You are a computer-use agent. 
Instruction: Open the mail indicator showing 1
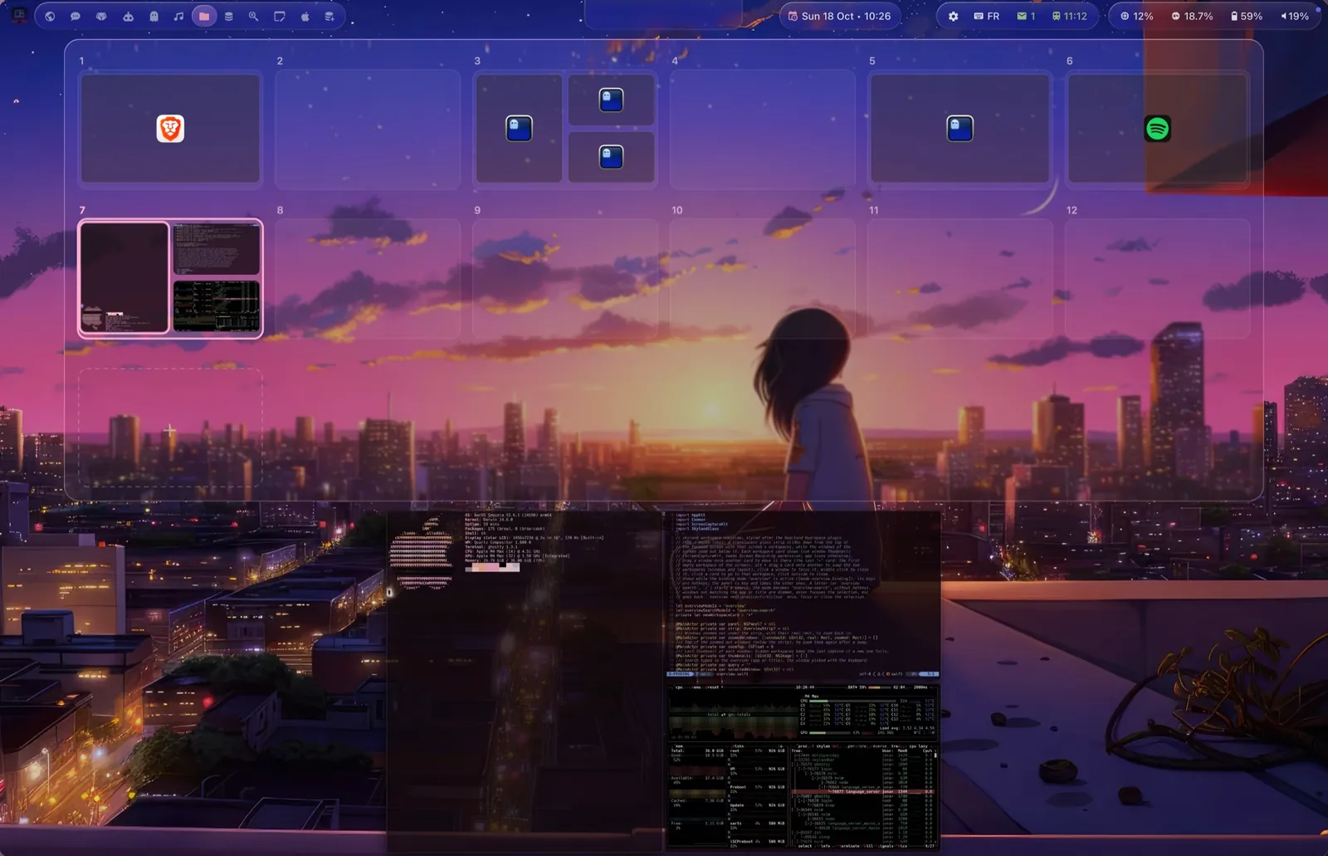(x=1026, y=16)
